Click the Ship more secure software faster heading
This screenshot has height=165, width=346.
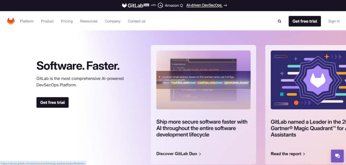pos(202,128)
